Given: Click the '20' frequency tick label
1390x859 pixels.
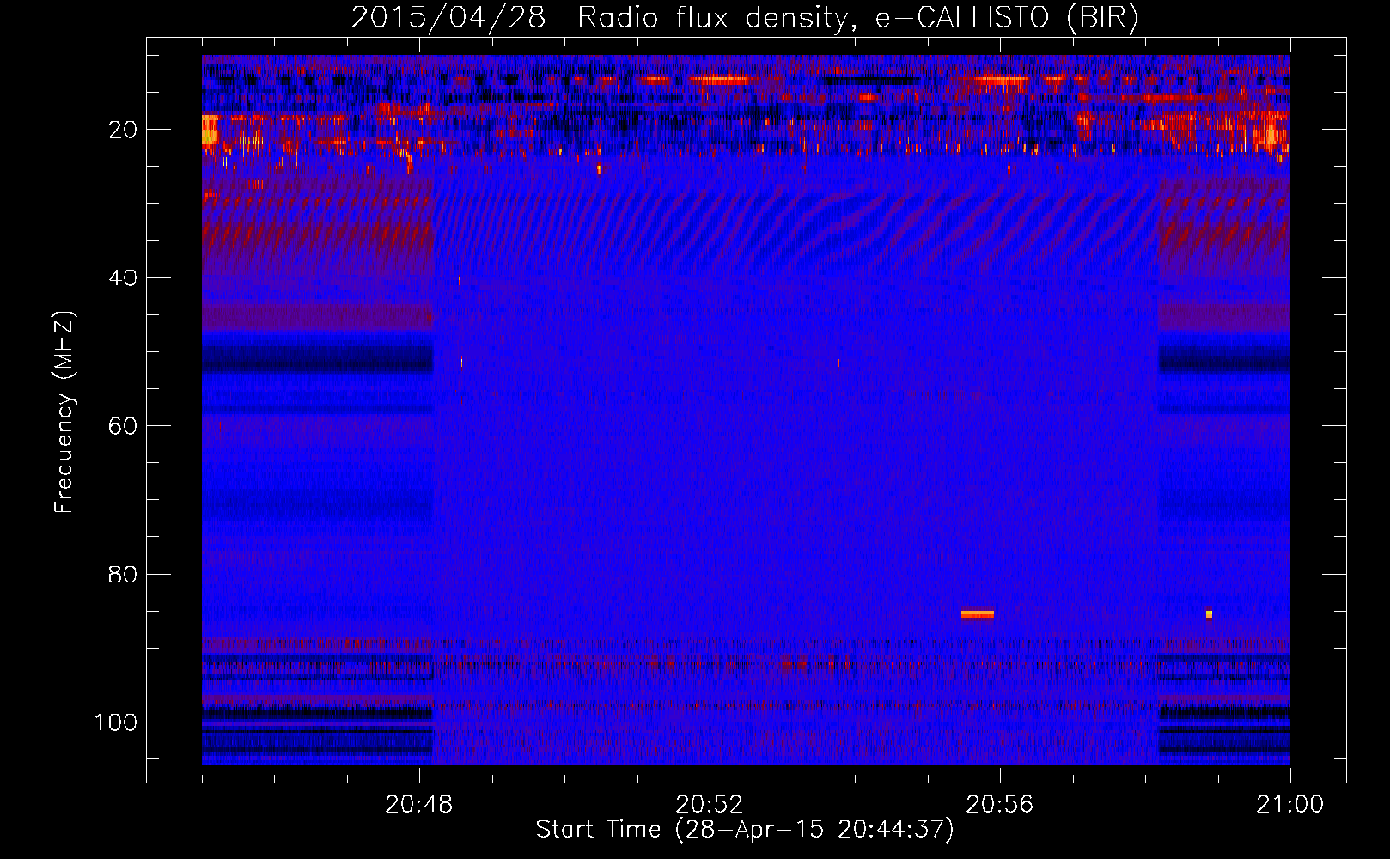Looking at the screenshot, I should pyautogui.click(x=123, y=130).
